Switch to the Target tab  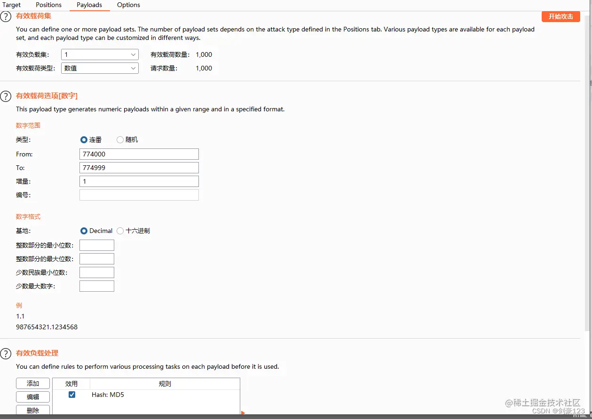tap(12, 5)
